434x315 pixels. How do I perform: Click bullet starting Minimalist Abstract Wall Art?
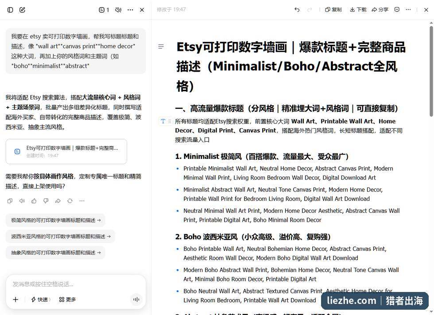tap(283, 194)
